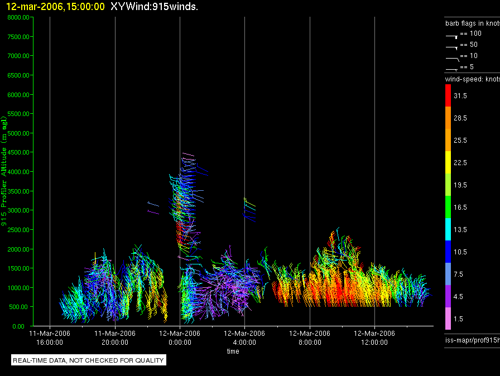Pick the pink 1.5 knots color band

448,319
